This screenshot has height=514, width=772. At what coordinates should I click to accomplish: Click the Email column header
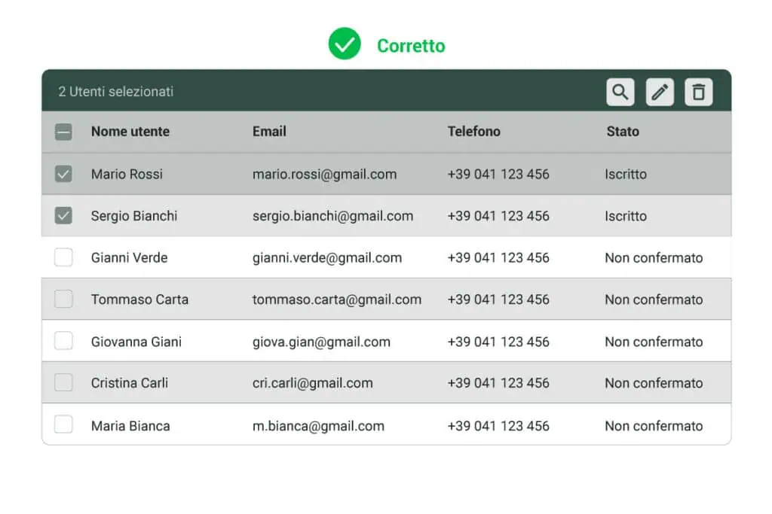(x=269, y=132)
